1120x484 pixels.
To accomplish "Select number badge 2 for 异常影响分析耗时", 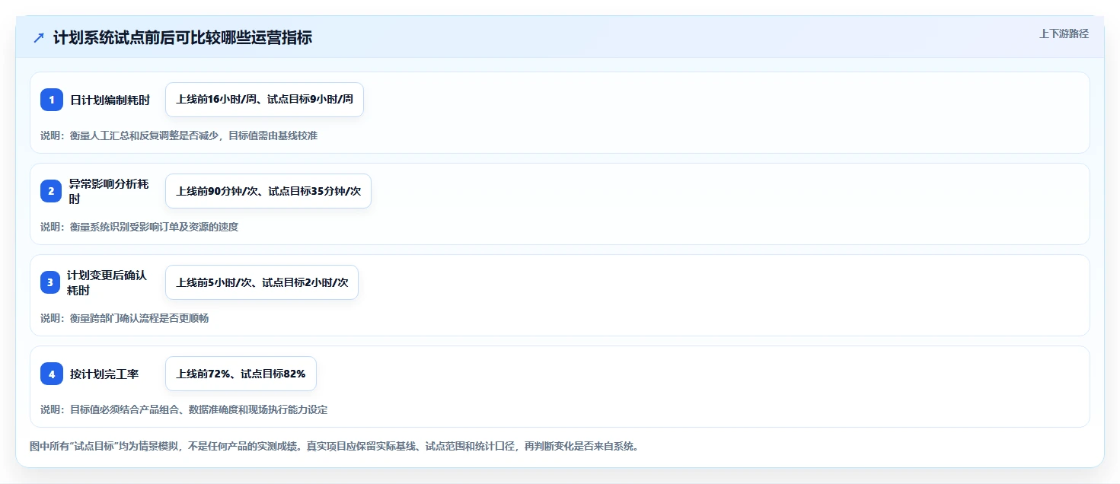I will tap(51, 191).
